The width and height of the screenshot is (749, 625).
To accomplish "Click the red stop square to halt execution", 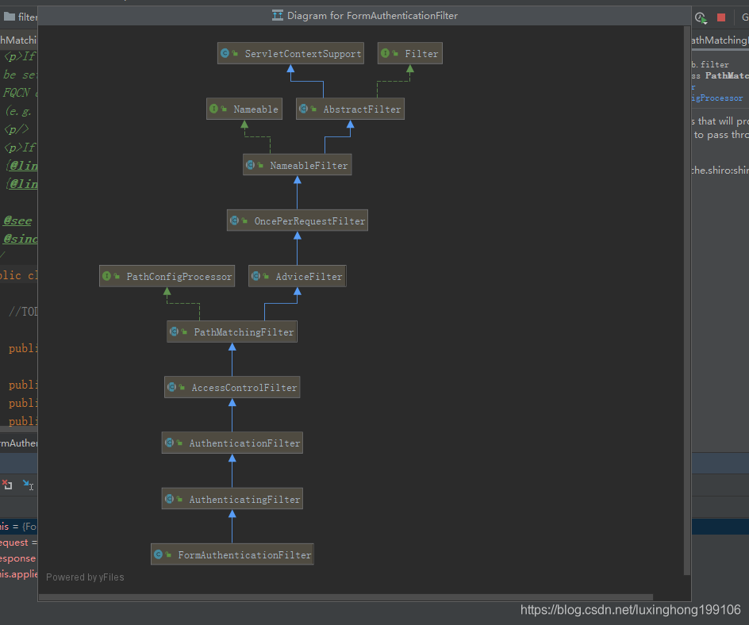I will [720, 17].
